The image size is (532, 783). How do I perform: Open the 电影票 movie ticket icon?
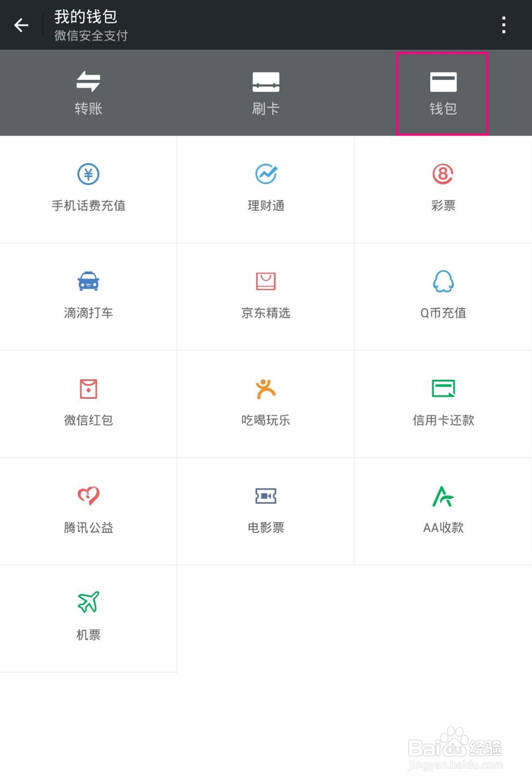click(265, 496)
